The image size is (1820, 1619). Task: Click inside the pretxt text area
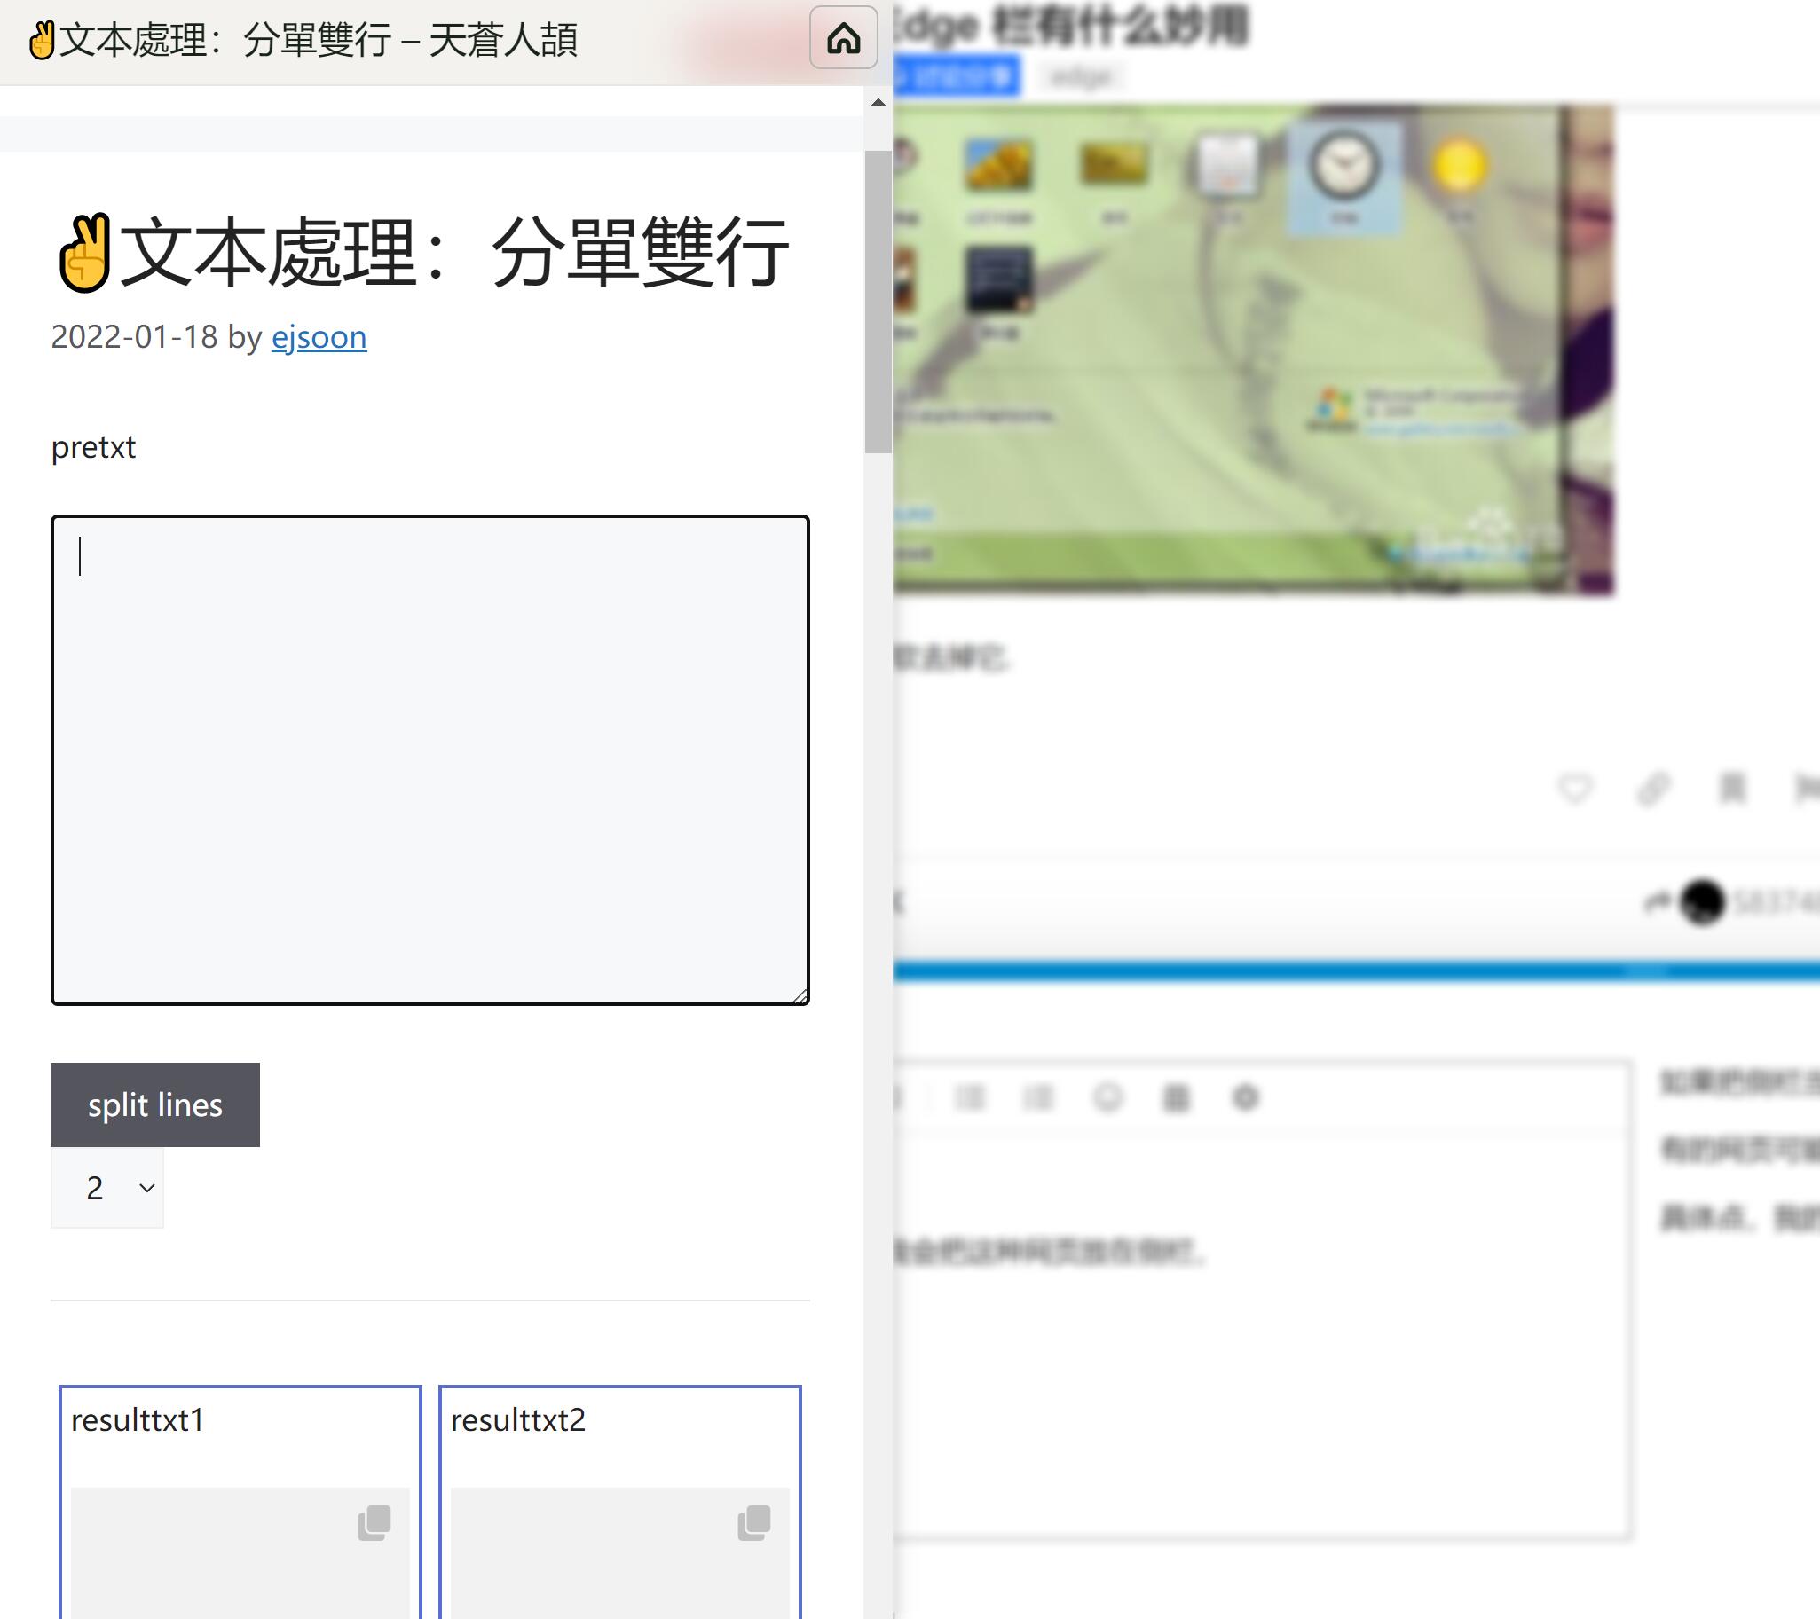pos(429,759)
